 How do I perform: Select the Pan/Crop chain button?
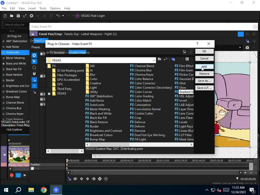39,41
